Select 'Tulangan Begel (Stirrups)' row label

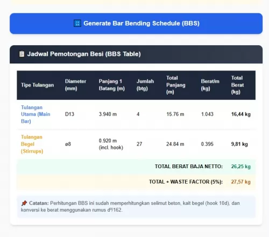click(32, 144)
